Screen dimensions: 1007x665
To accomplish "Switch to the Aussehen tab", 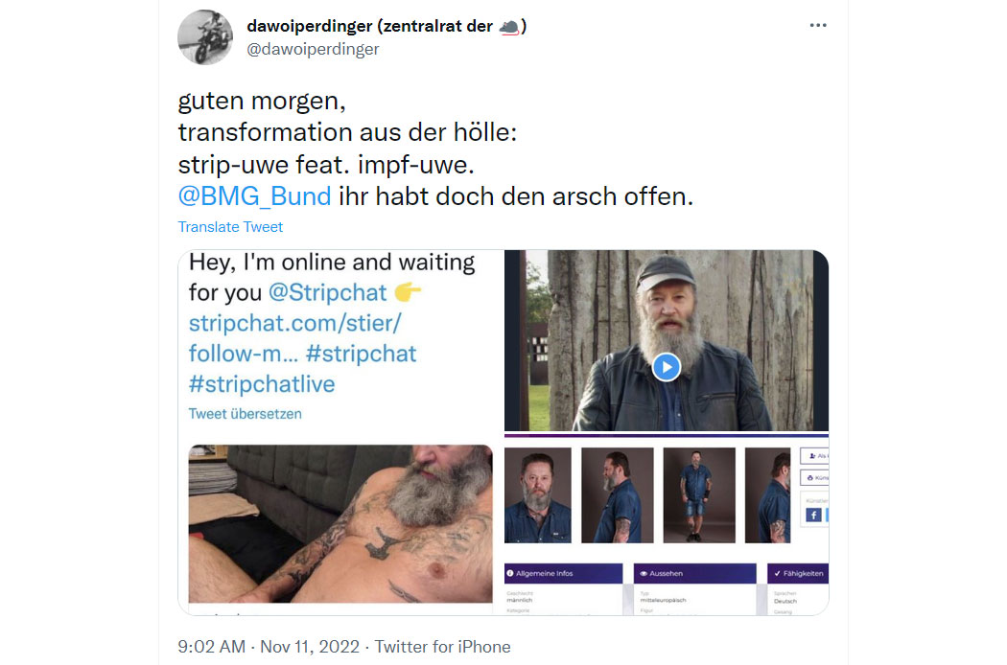I will [695, 573].
